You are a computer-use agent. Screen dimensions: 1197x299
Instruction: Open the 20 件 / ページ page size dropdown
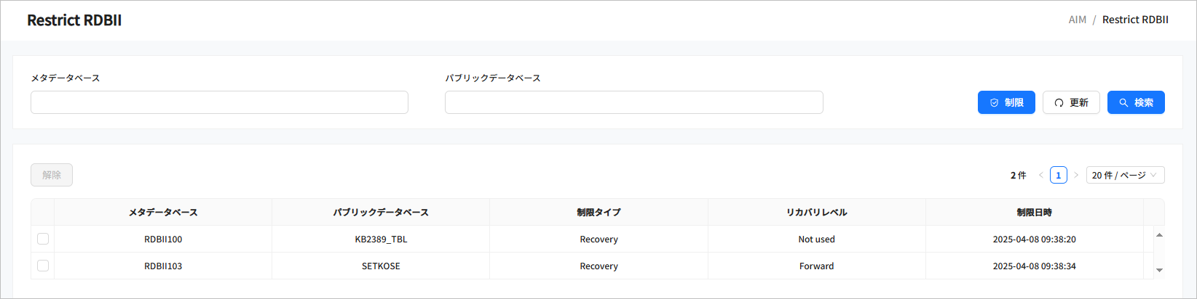pos(1125,175)
